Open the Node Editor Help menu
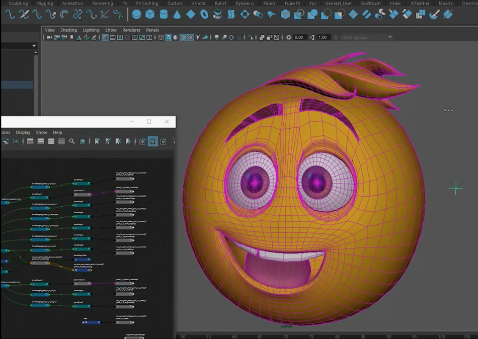This screenshot has height=339, width=478. pyautogui.click(x=58, y=132)
